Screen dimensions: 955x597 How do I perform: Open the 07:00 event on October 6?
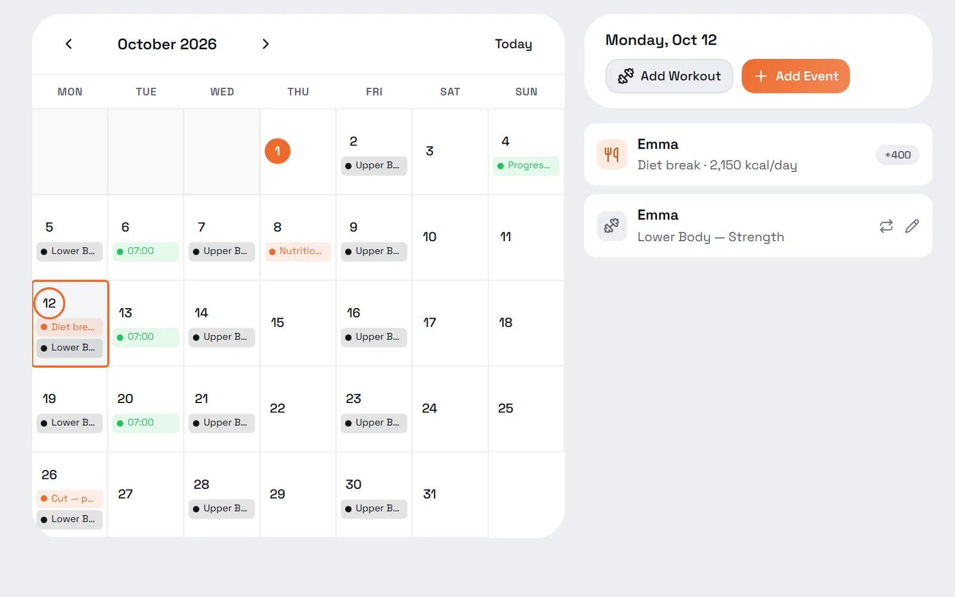pos(146,251)
